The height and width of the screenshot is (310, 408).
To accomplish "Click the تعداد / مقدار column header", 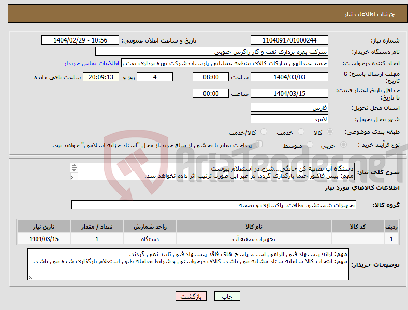I will [x=97, y=227].
